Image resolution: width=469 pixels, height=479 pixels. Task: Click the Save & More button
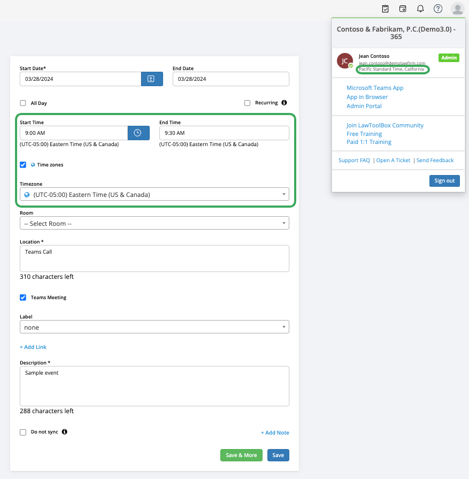(241, 455)
